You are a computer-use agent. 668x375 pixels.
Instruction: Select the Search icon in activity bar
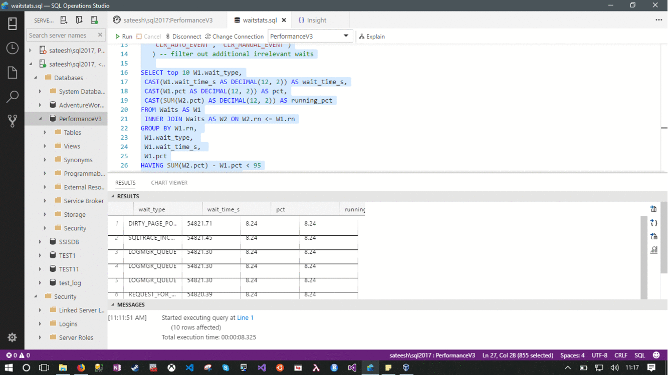tap(12, 96)
